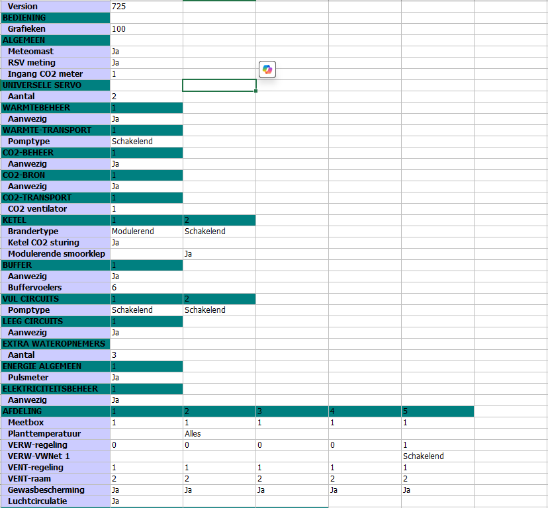
Task: Select the RSV meting row label
Action: point(56,63)
